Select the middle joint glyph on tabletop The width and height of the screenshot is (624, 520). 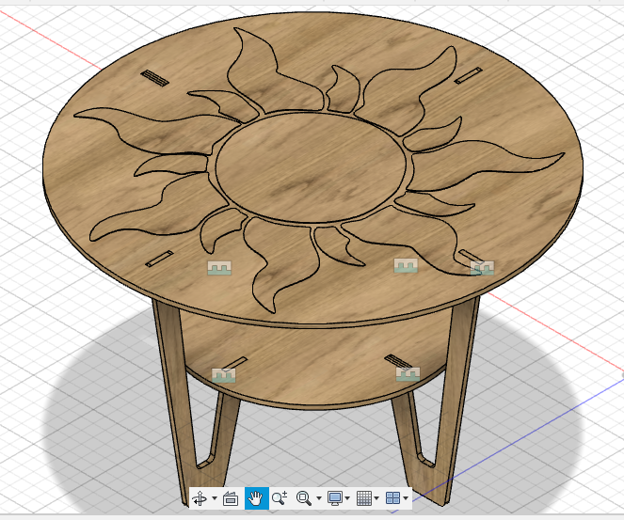(406, 266)
